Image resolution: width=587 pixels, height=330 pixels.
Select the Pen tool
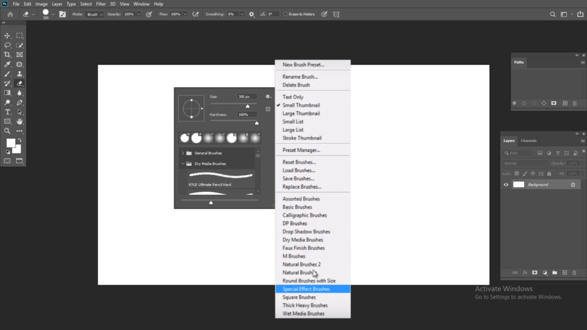pyautogui.click(x=19, y=103)
